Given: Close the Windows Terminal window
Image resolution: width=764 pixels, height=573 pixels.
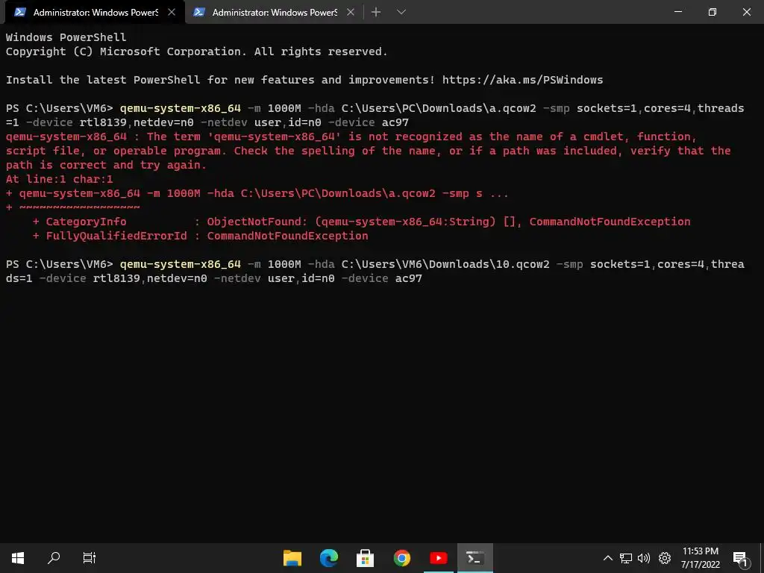Looking at the screenshot, I should 746,12.
